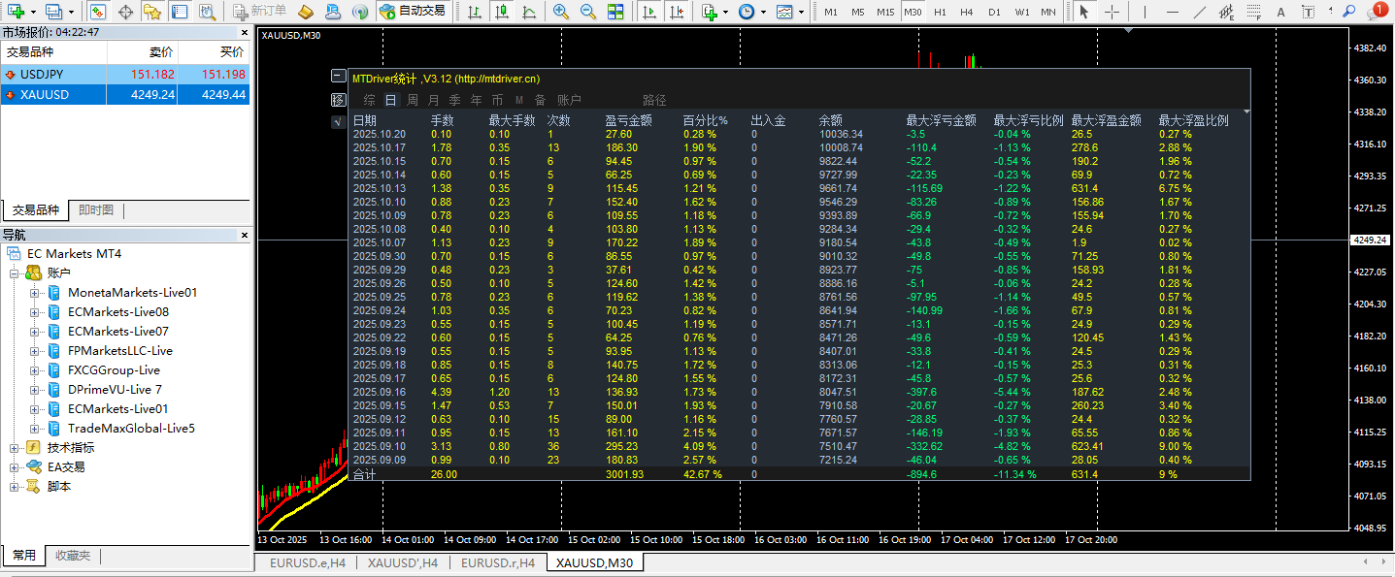Viewport: 1395px width, 577px height.
Task: Select the trendline drawing tool
Action: [x=1199, y=12]
